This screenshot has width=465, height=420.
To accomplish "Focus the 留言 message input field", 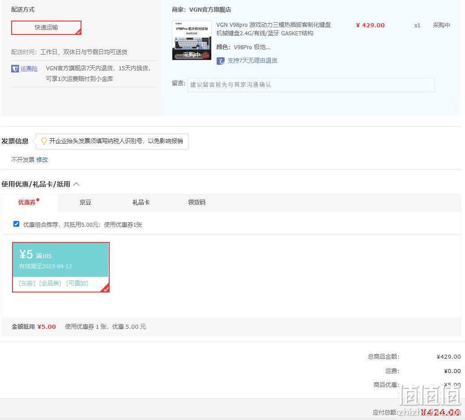I will click(311, 85).
